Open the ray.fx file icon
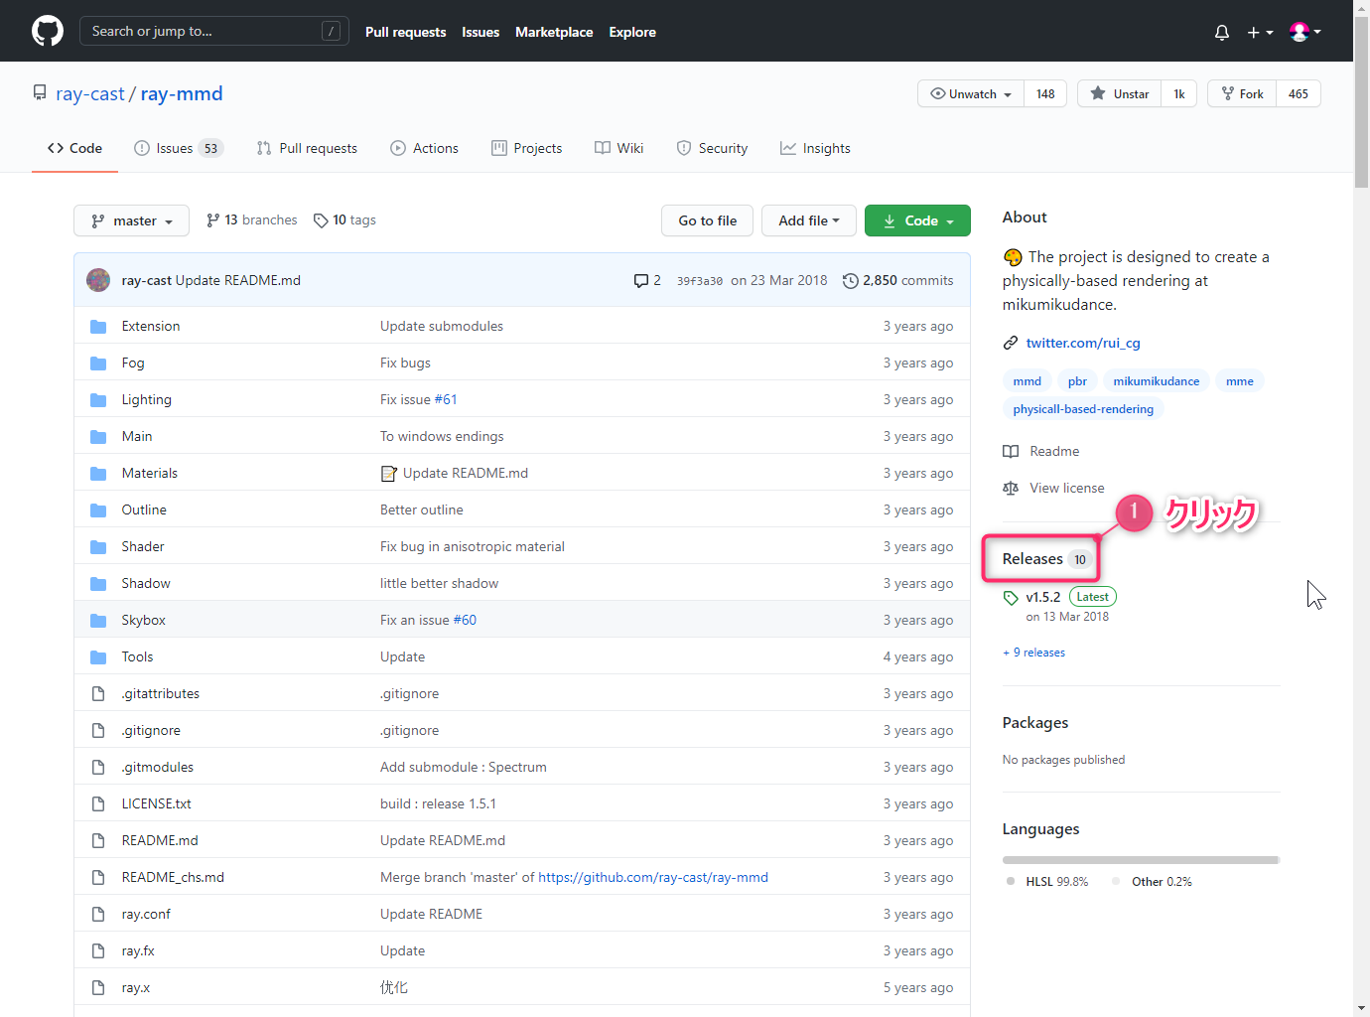 pos(98,950)
